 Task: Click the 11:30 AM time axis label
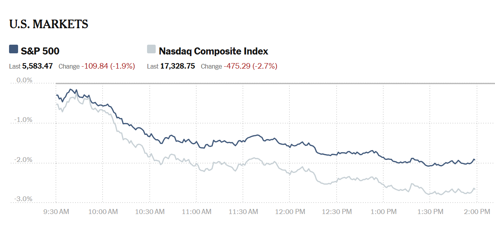[x=243, y=212]
